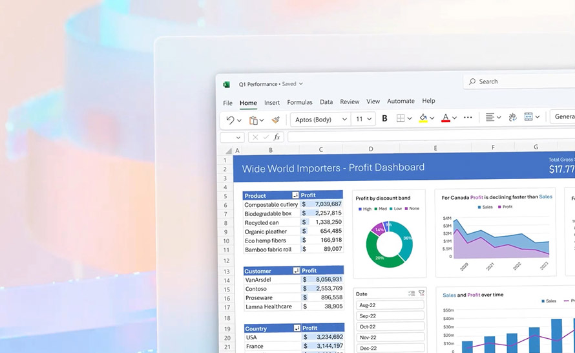
Task: Select column F header
Action: (x=493, y=147)
